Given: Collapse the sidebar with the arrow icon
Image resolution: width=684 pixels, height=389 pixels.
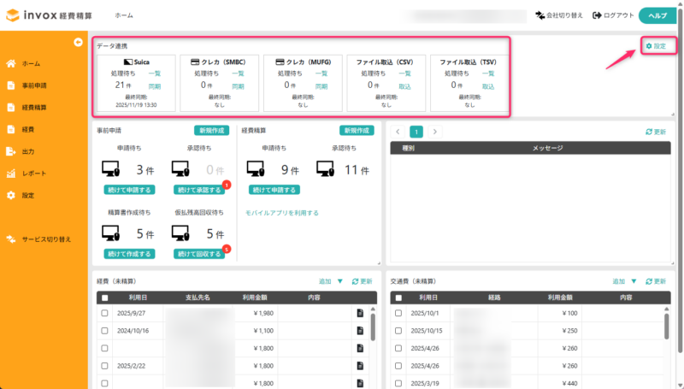Looking at the screenshot, I should click(78, 42).
